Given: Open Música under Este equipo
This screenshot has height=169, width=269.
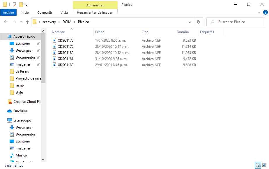Looking at the screenshot, I should [21, 155].
